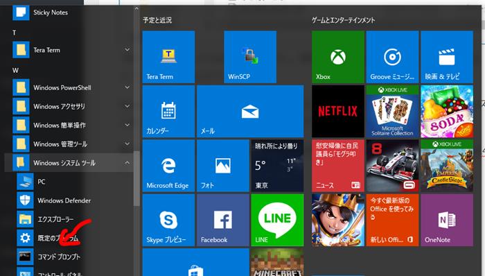The height and width of the screenshot is (276, 485).
Task: Click the Windows 管理ツール folder label
Action: click(x=60, y=144)
